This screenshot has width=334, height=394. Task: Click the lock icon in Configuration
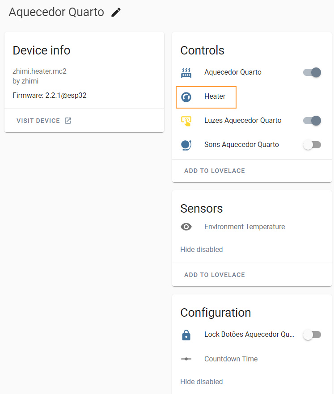click(x=186, y=335)
